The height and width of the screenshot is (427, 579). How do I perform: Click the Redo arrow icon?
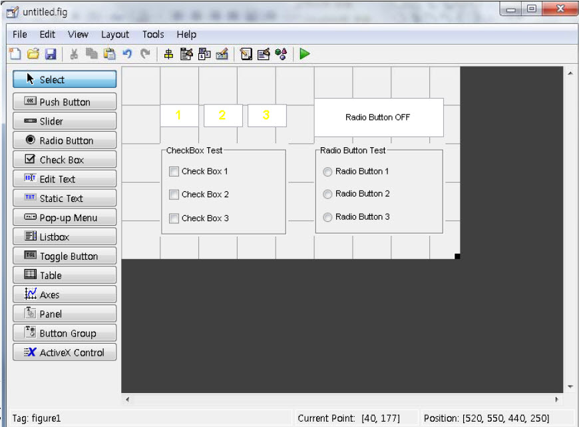[145, 54]
